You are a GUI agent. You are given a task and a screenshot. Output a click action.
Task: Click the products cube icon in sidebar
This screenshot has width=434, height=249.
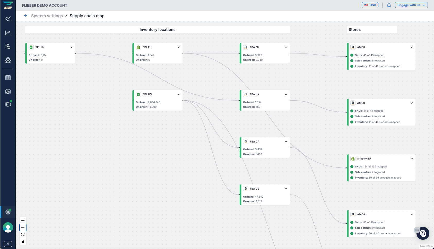[x=8, y=60]
